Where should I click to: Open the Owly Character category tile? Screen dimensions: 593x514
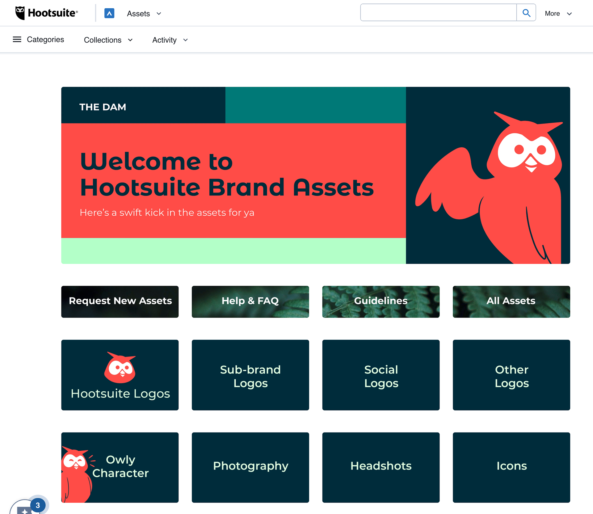coord(120,467)
